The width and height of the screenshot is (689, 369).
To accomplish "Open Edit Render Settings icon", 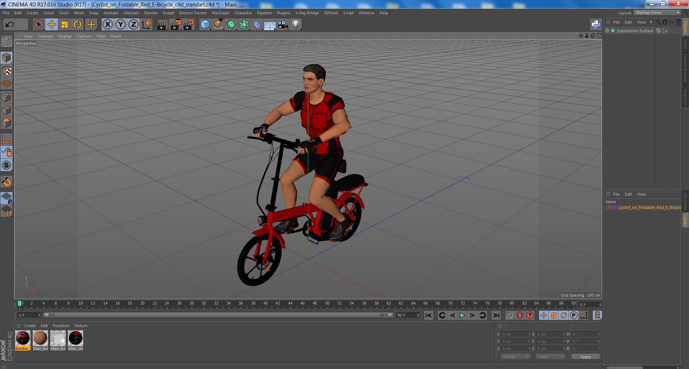I will tap(189, 25).
